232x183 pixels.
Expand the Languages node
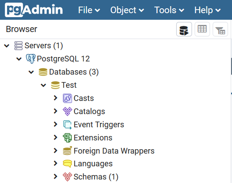tap(55, 163)
